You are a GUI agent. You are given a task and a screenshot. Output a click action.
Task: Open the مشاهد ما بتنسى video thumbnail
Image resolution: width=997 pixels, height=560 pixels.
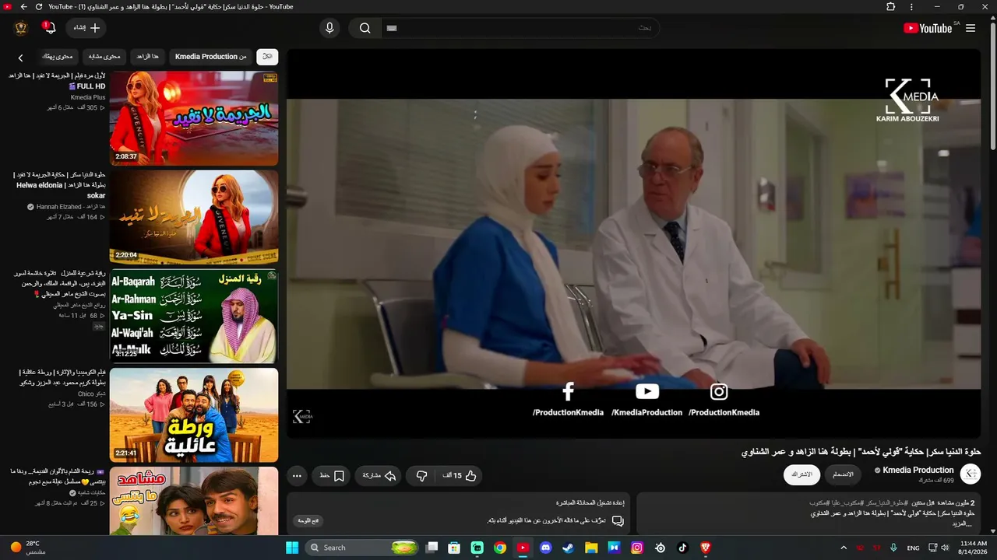(194, 501)
